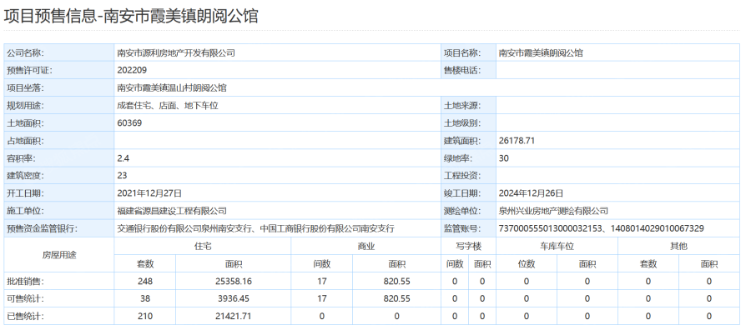
Task: Select planned use 成套住宅、店面、地下车位
Action: click(x=167, y=106)
